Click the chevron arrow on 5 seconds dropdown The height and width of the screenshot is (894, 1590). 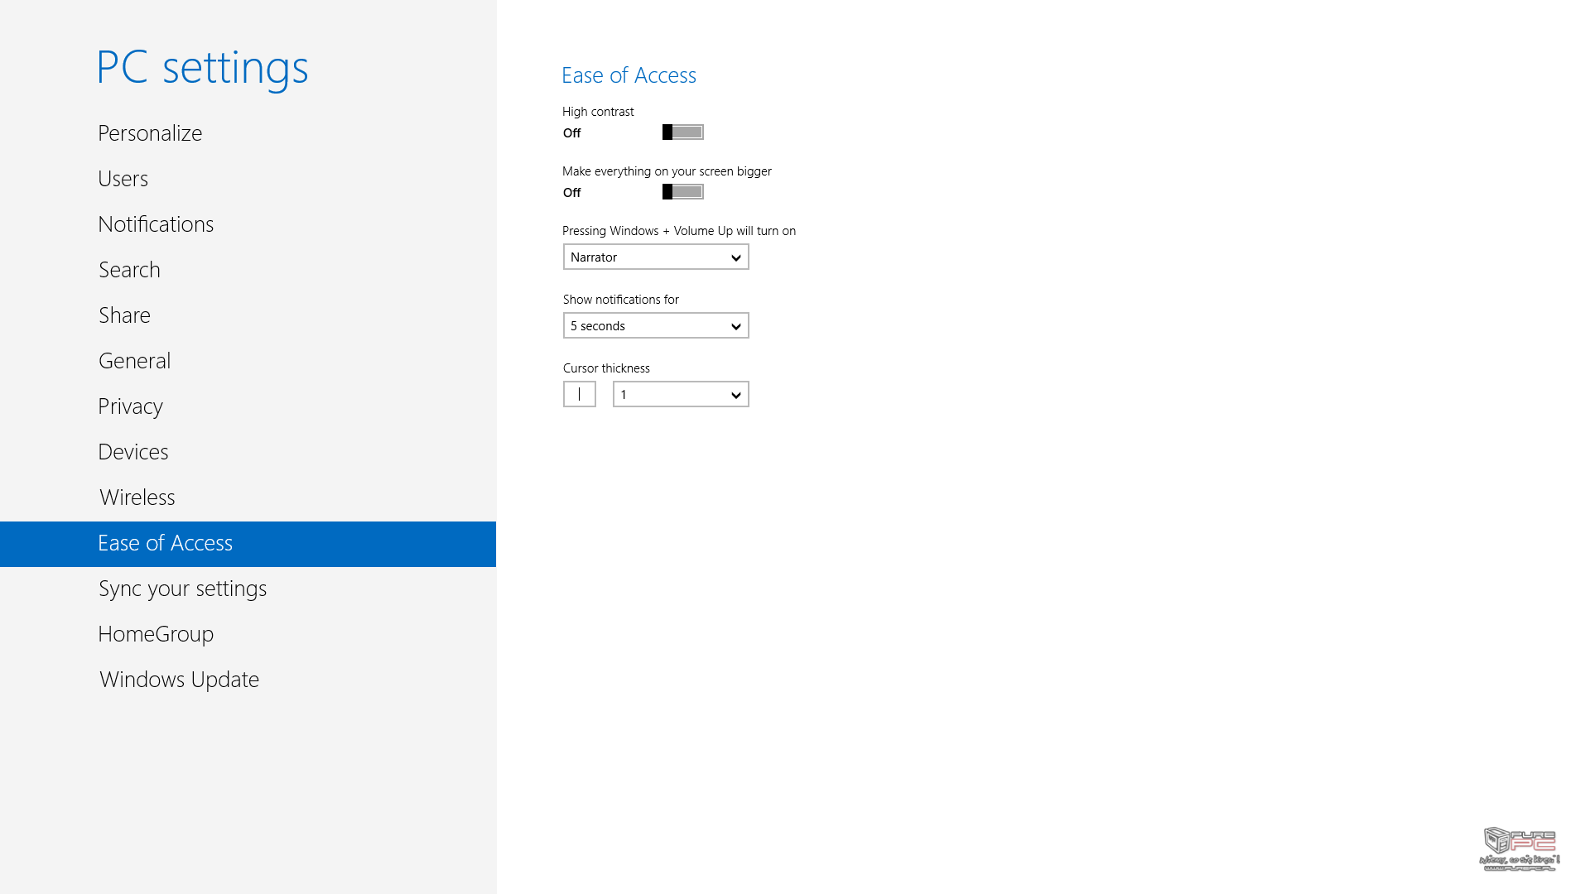[735, 326]
